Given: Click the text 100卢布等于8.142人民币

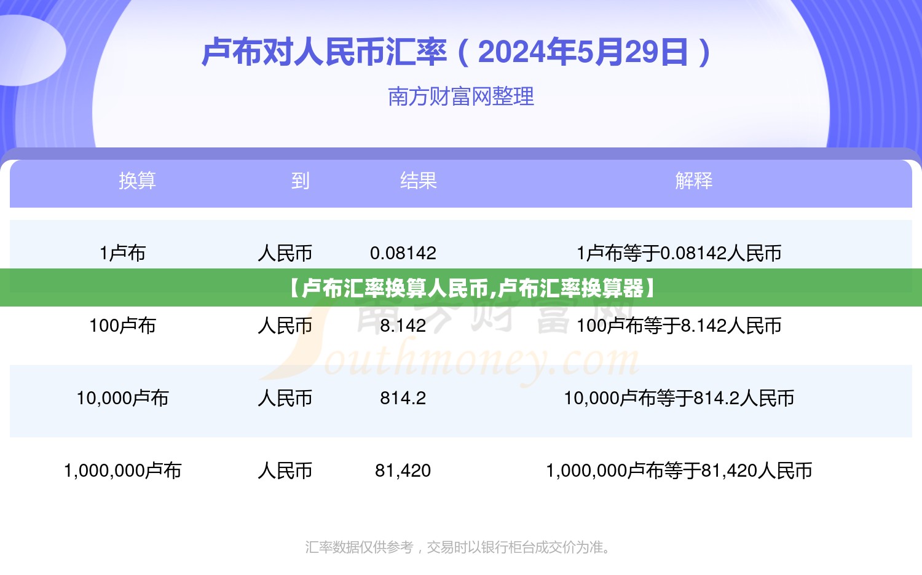Looking at the screenshot, I should coord(679,326).
